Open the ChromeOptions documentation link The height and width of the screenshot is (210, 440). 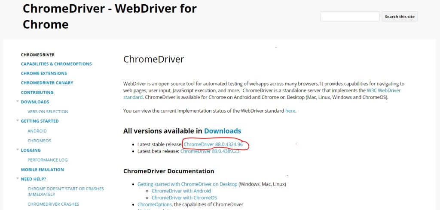[154, 204]
